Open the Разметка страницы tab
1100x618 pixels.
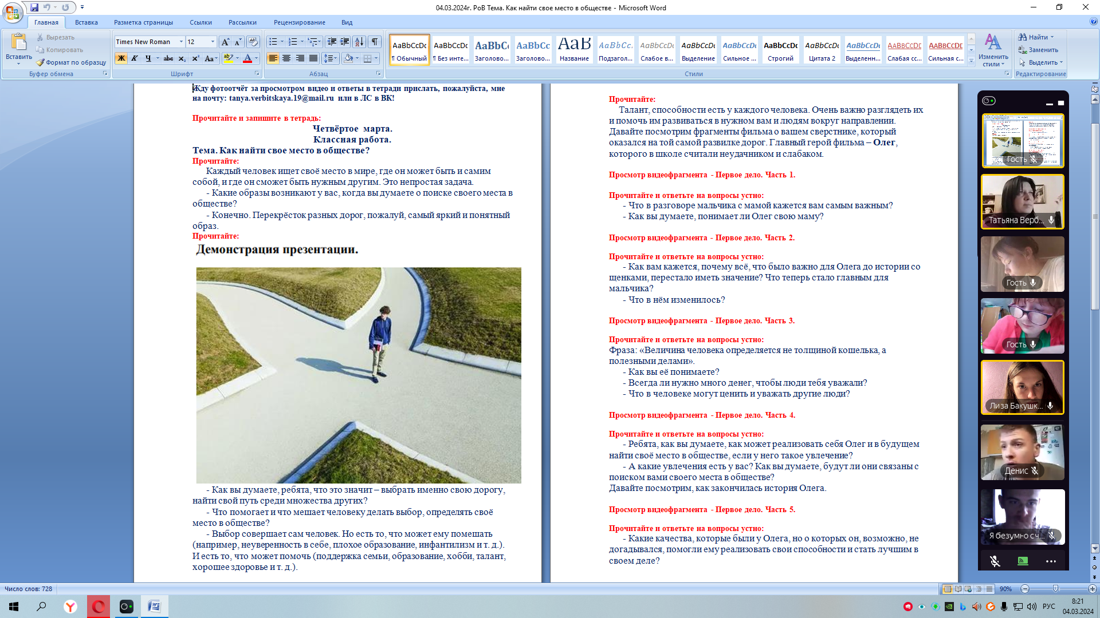tap(143, 22)
